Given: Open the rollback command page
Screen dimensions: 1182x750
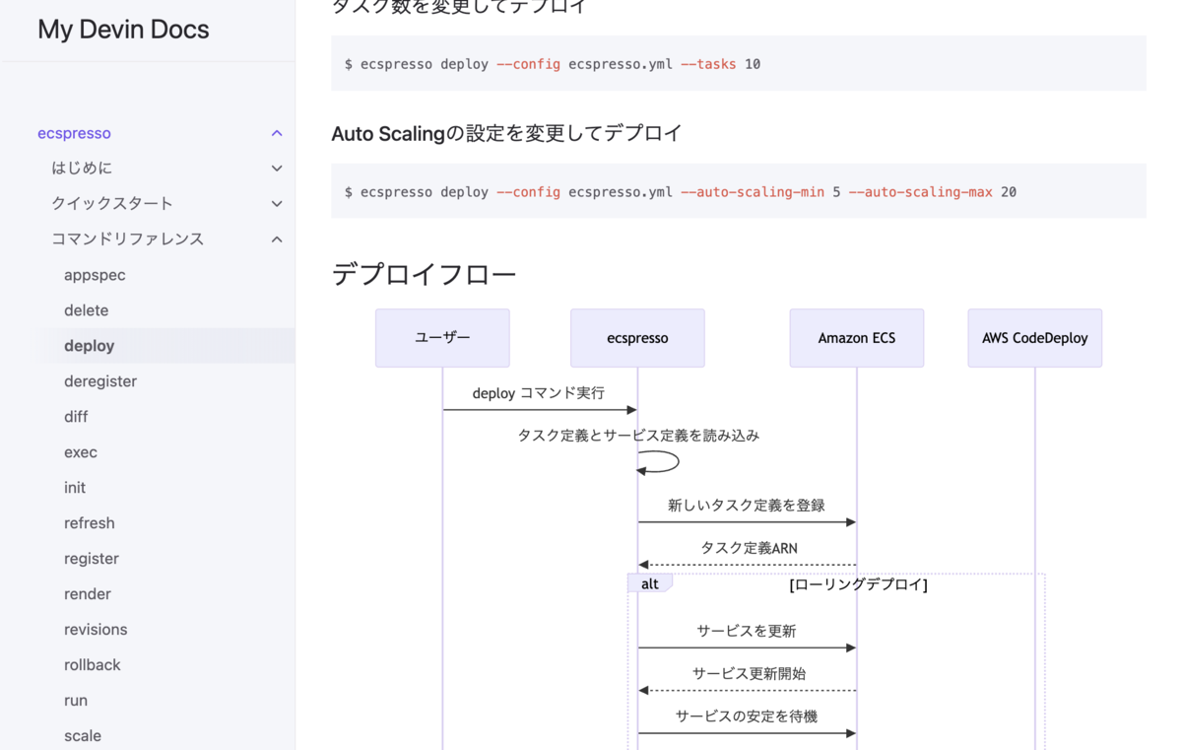Looking at the screenshot, I should [x=93, y=665].
